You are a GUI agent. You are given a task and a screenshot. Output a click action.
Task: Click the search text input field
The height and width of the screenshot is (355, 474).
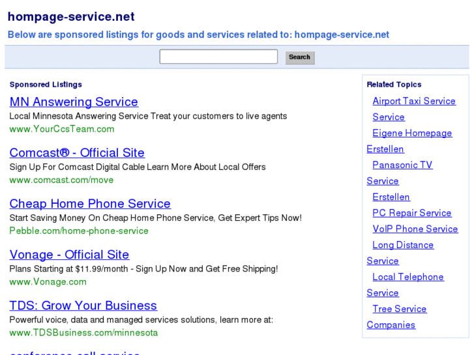pos(218,57)
